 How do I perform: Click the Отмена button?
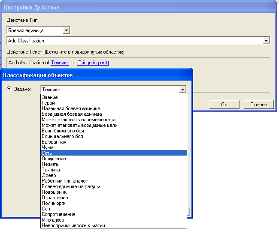(258, 105)
